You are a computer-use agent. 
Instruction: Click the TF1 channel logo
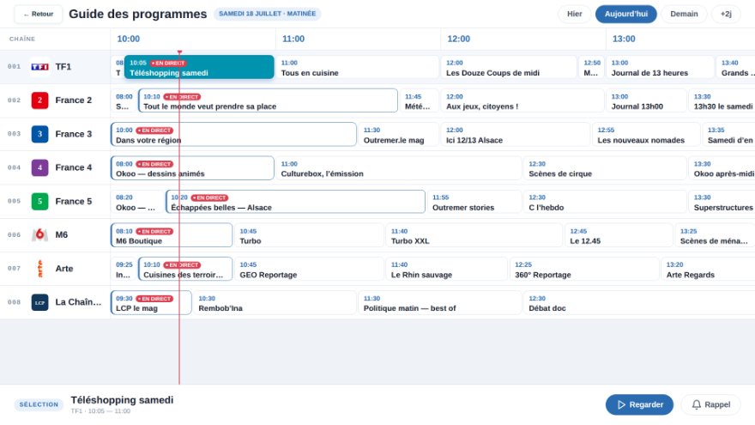[39, 67]
